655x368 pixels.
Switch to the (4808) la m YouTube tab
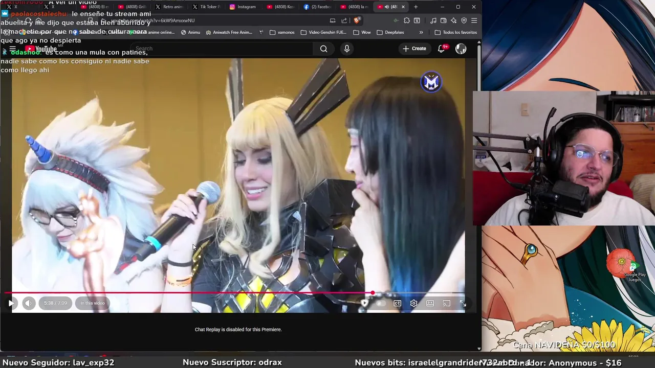click(x=354, y=7)
